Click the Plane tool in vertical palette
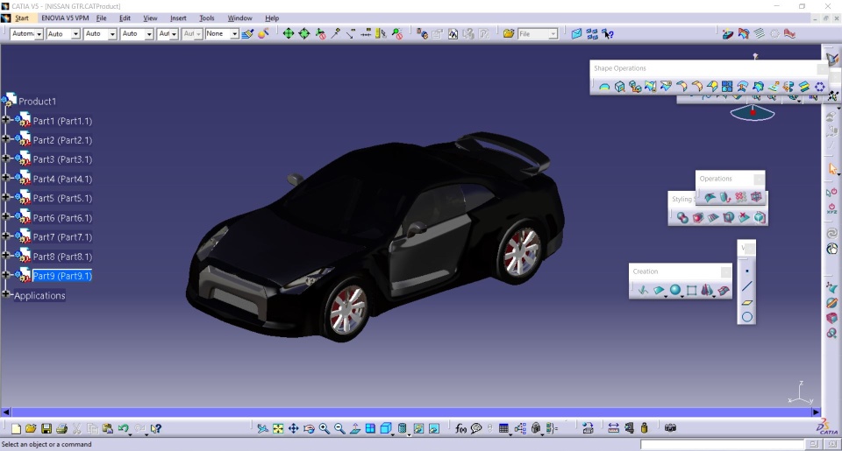The width and height of the screenshot is (842, 451). [747, 302]
